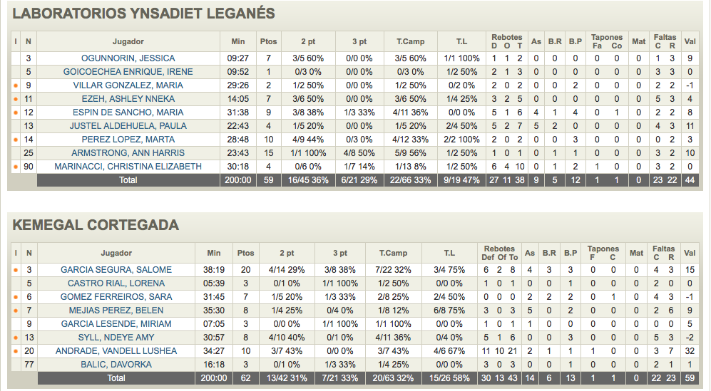Screen dimensions: 711x391
Task: Click starter dot for Espin de Sancho
Action: coord(16,113)
